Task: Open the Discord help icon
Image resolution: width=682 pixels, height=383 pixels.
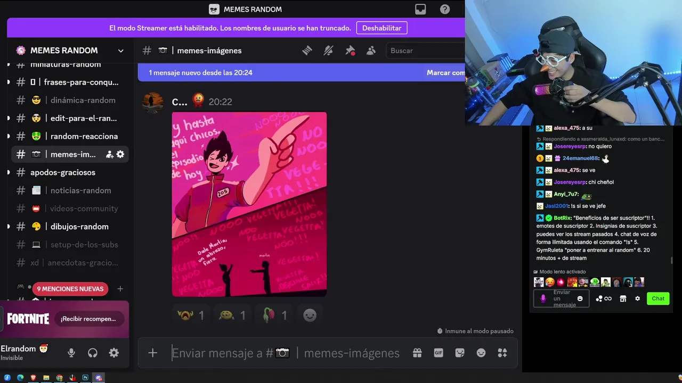Action: click(x=445, y=9)
